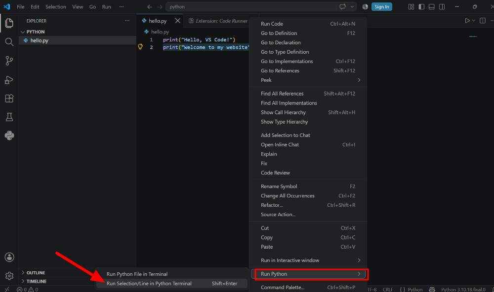Choose Open Inline Chat
The height and width of the screenshot is (292, 494).
click(x=308, y=145)
